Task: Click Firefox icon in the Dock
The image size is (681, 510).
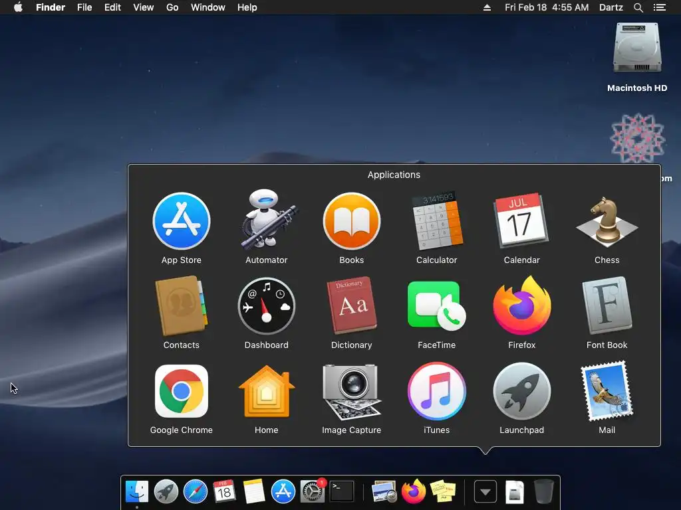Action: click(414, 492)
